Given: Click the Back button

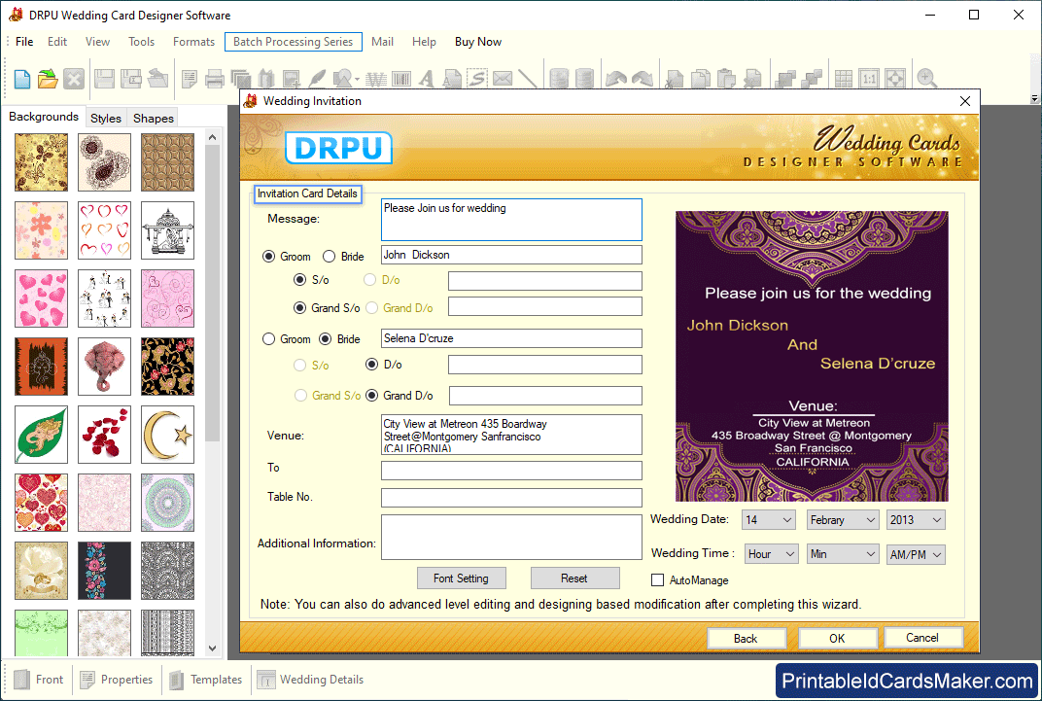Looking at the screenshot, I should click(746, 638).
